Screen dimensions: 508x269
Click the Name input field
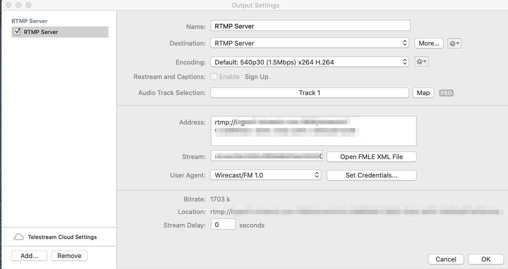point(310,25)
